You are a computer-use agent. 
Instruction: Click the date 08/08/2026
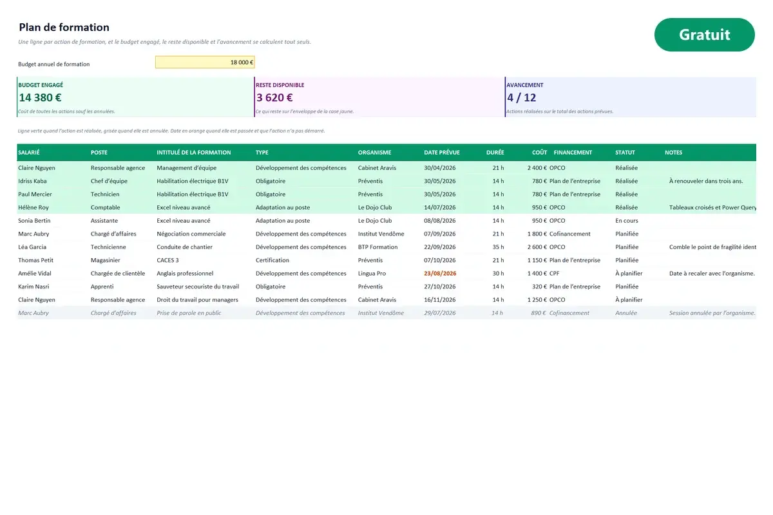click(x=440, y=221)
